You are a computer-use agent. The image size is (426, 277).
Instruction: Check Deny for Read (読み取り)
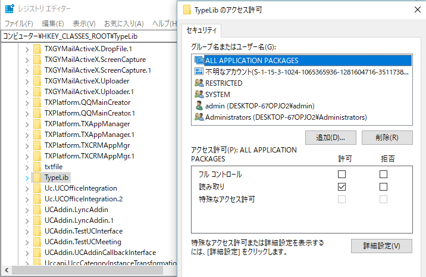tap(383, 186)
